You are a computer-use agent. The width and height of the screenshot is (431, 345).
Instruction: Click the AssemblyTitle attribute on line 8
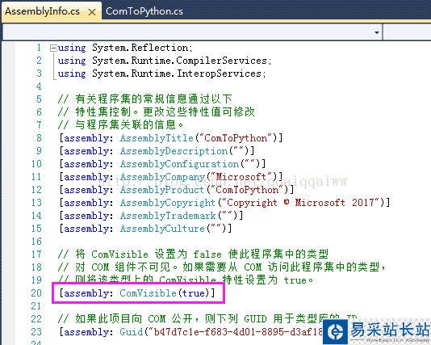pyautogui.click(x=171, y=138)
